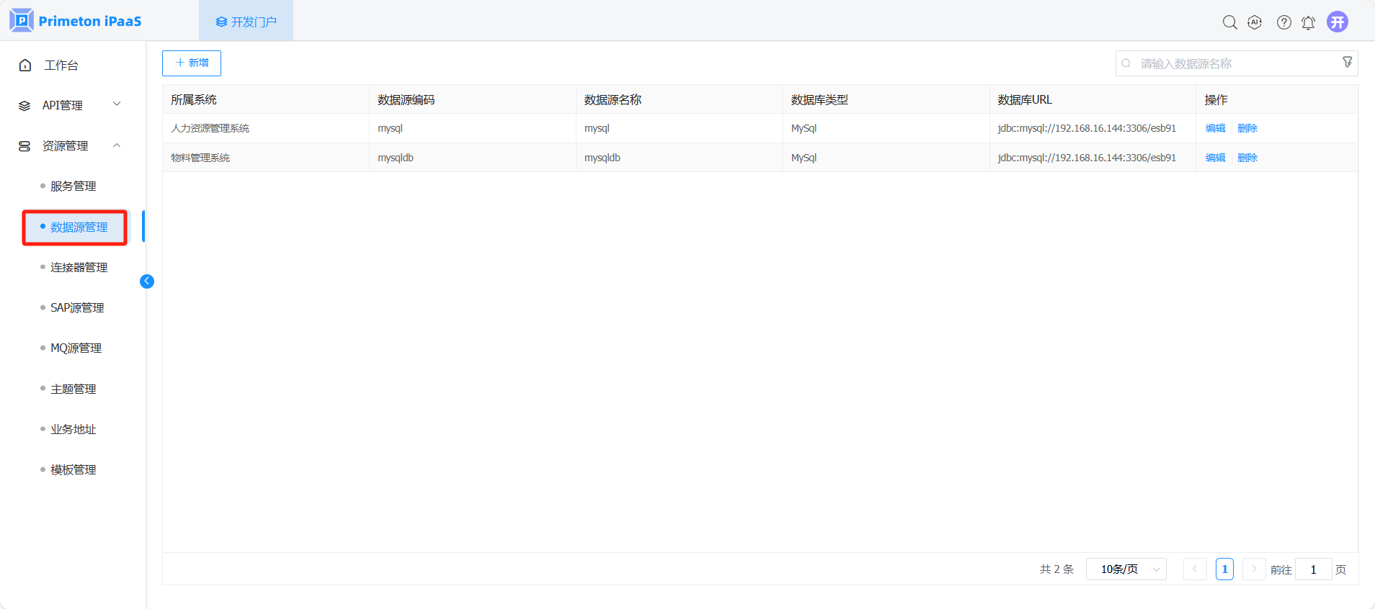Open 工作台 from the sidebar
Screen dimensions: 1375x609
61,65
